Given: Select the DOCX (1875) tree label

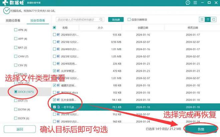Looking at the screenshot, I should tap(26, 92).
